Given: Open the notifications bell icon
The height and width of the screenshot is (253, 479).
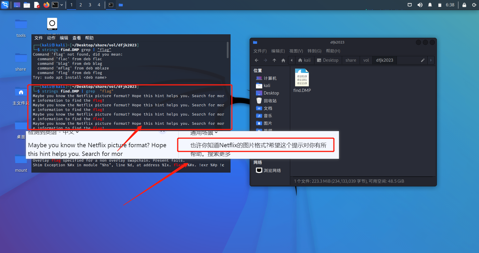Looking at the screenshot, I should tap(430, 5).
